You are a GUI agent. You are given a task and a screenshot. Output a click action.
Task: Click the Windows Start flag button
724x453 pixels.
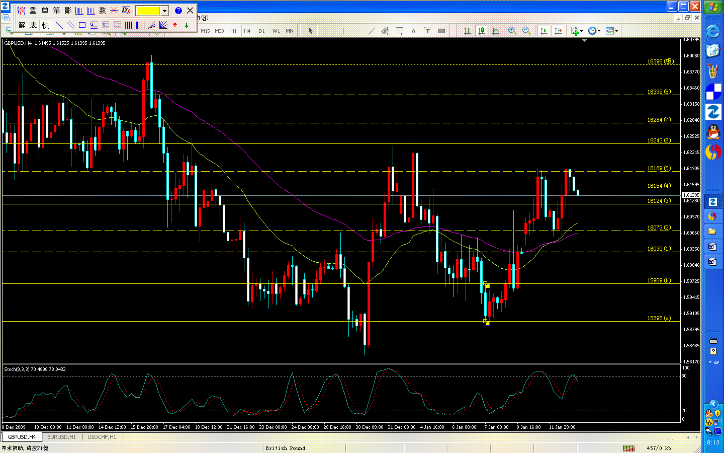(713, 8)
